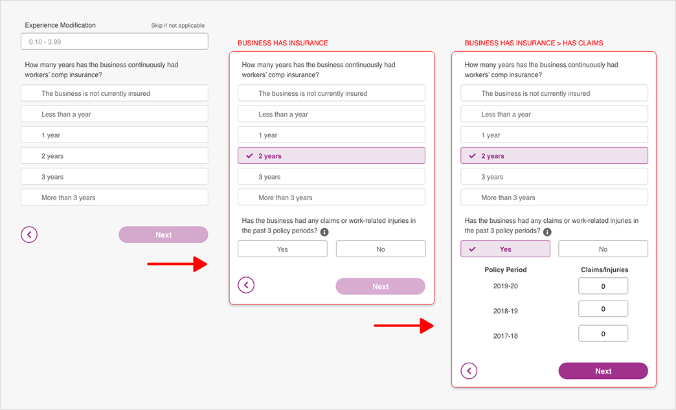Click the back arrow icon in the left form

29,234
